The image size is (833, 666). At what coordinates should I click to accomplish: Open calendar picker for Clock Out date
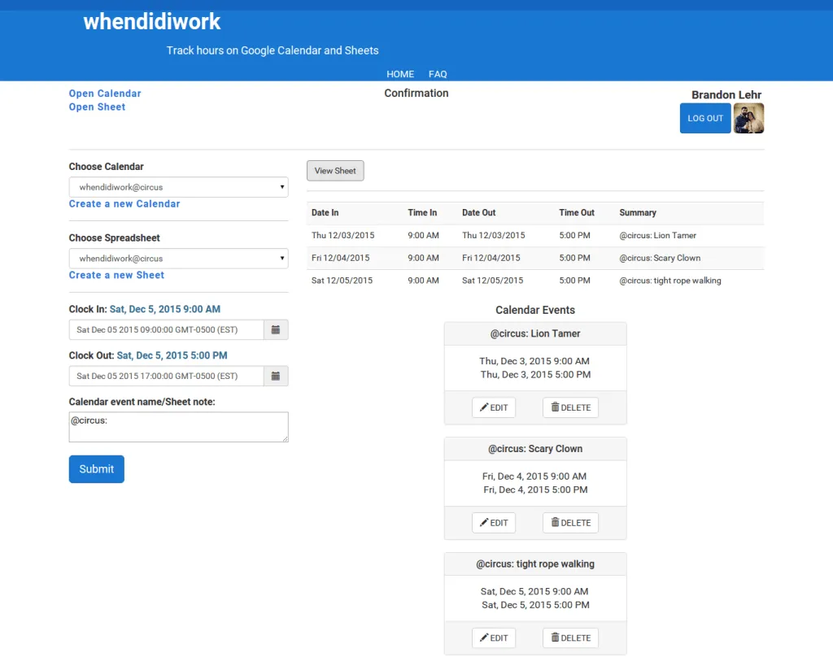point(276,376)
